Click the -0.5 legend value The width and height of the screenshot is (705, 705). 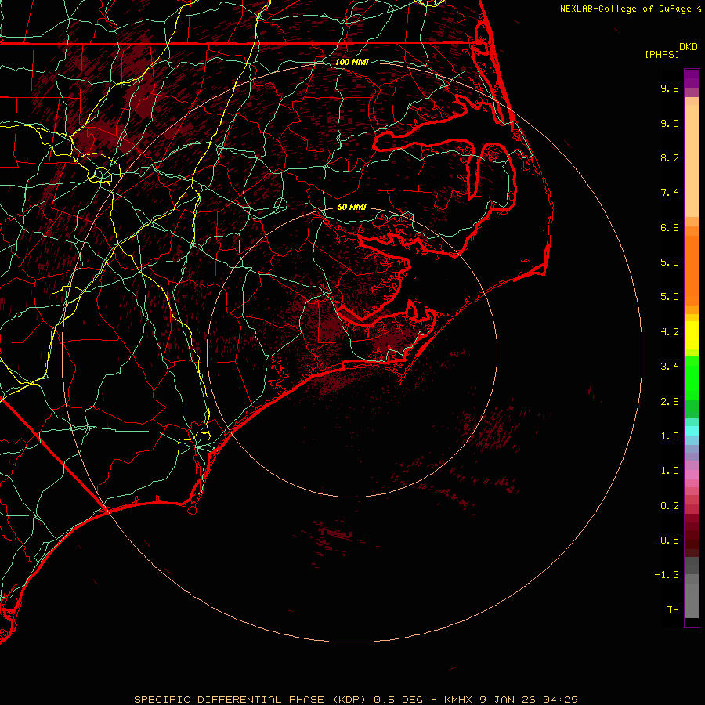tap(667, 540)
